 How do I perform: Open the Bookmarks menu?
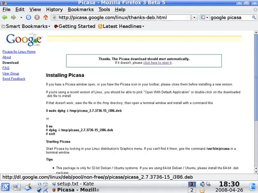(x=81, y=9)
